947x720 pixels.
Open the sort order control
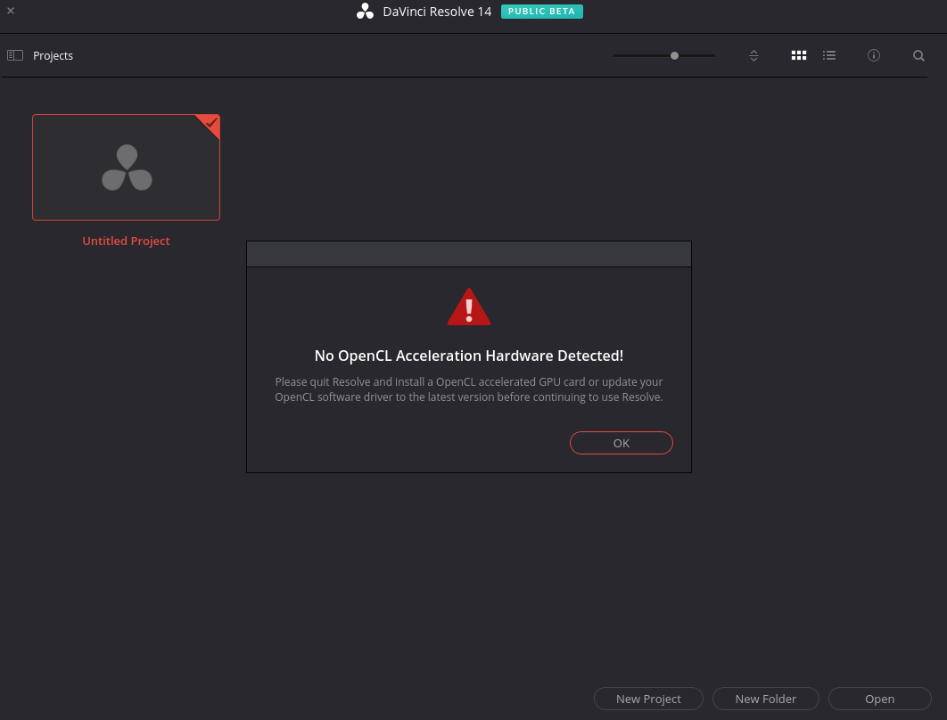coord(753,55)
